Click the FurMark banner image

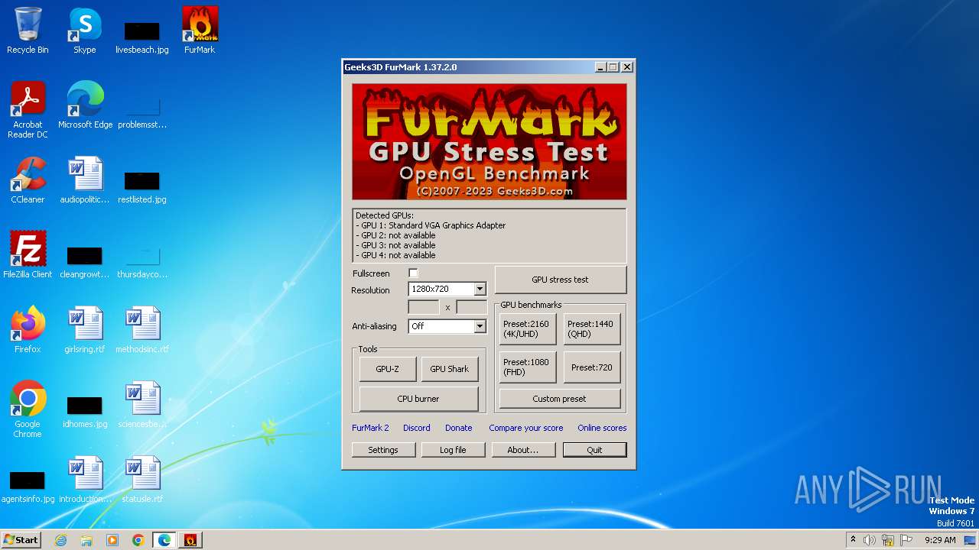pos(489,141)
